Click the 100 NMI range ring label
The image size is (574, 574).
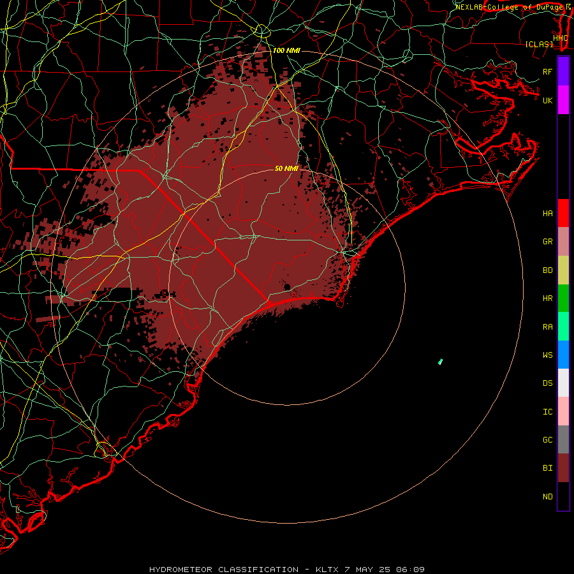[286, 50]
